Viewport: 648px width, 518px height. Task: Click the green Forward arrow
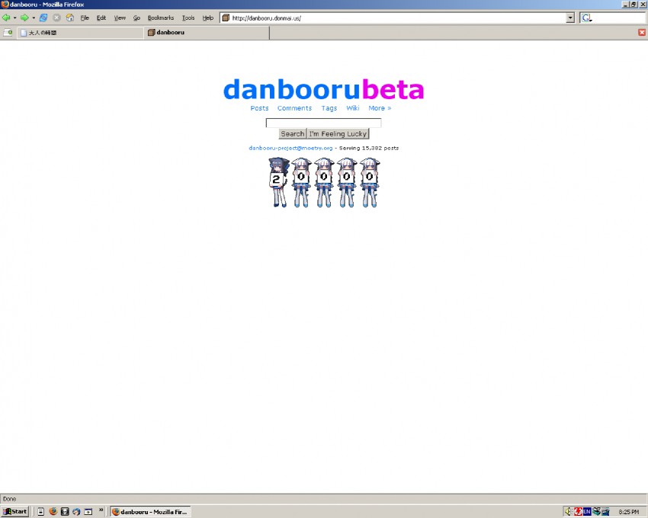coord(24,18)
